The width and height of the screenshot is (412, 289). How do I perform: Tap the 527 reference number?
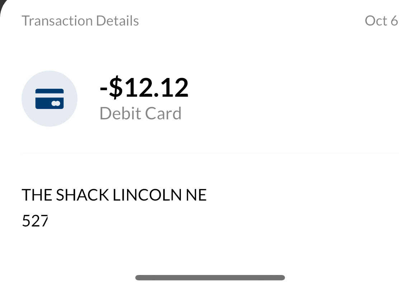coord(35,221)
